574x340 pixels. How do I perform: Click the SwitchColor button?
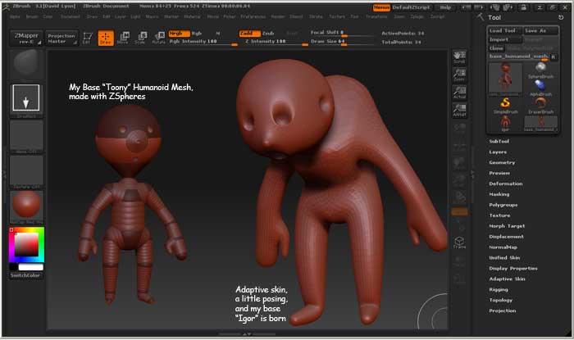tap(25, 275)
